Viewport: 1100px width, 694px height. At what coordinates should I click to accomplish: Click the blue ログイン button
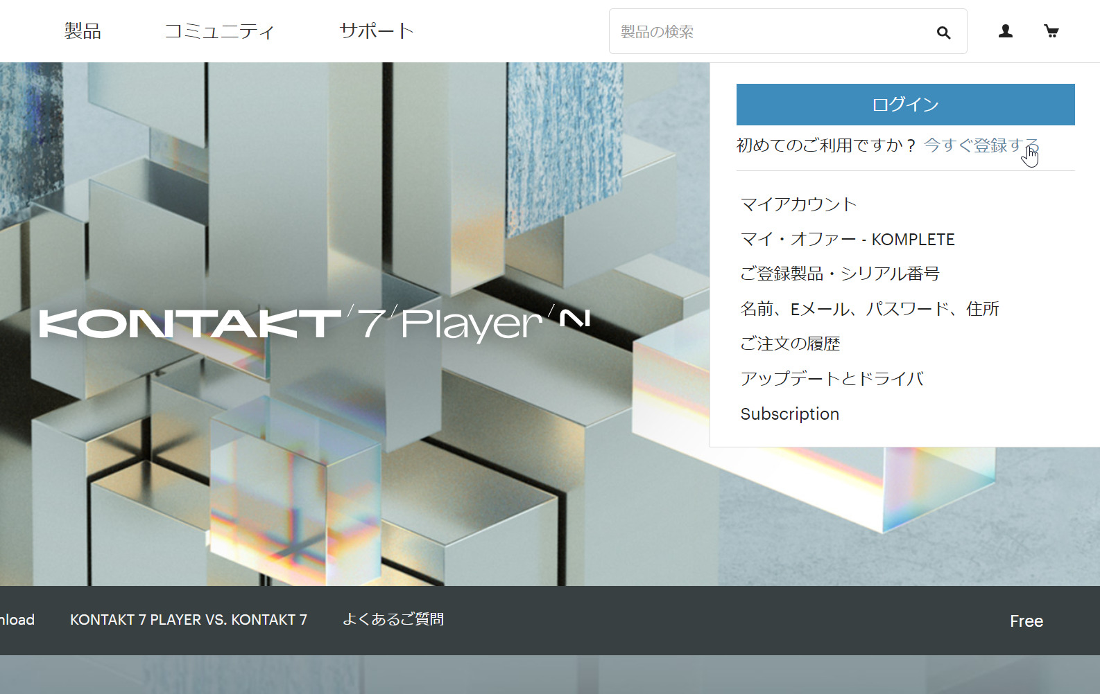[905, 105]
